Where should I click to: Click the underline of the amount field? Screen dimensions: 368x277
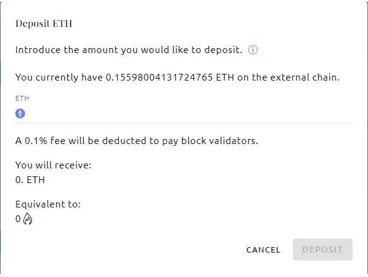[184, 123]
